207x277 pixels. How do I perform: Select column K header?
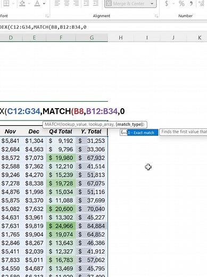[200, 38]
